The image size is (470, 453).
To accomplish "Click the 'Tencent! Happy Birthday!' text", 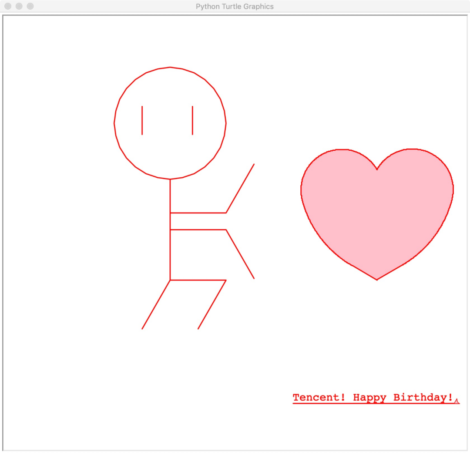I will 373,397.
